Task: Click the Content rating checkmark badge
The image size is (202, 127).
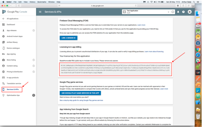Action: tap(34, 66)
